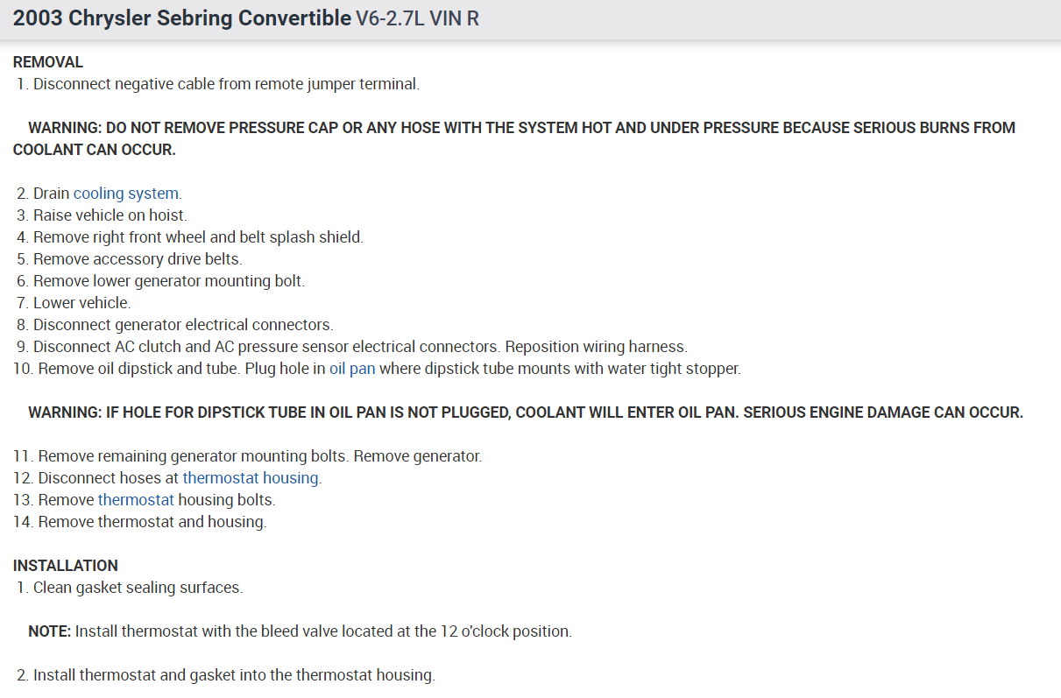Click the bleed valve NOTE text

300,631
